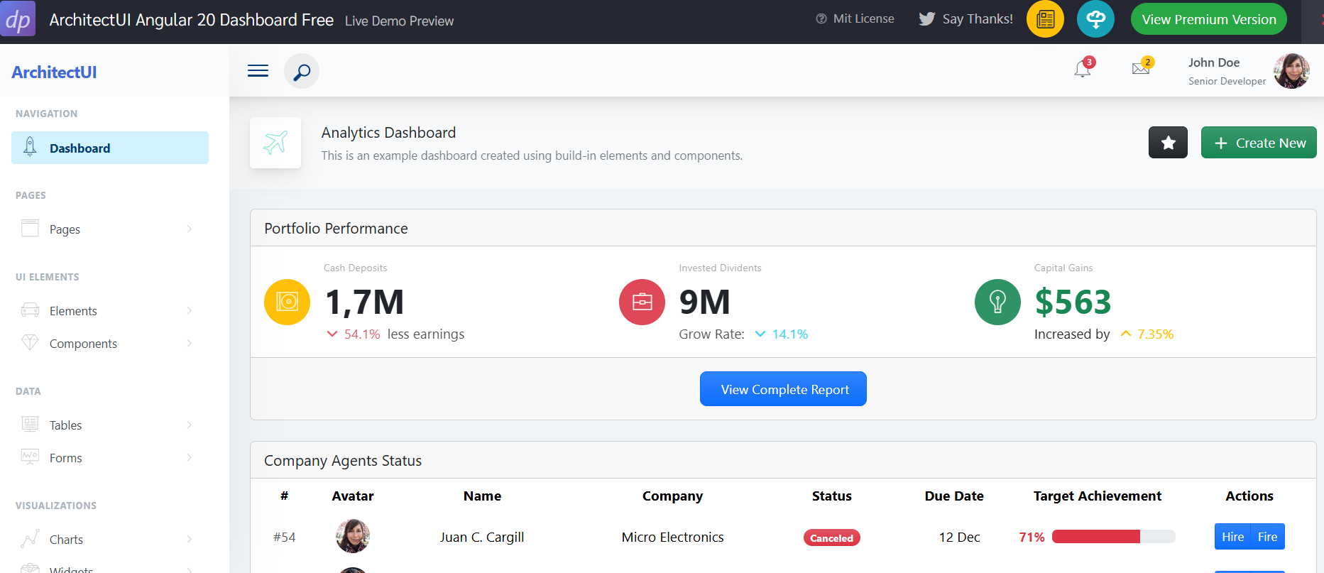Viewport: 1324px width, 573px height.
Task: Click John Doe's profile avatar
Action: [x=1291, y=71]
